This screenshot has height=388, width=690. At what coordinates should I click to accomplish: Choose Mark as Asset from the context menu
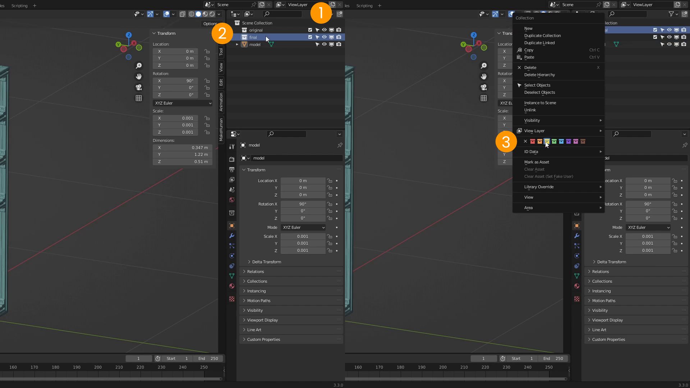coord(537,162)
